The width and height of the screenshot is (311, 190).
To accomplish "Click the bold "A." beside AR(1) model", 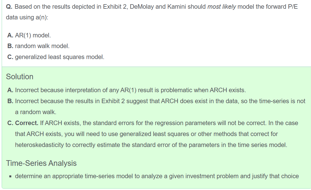I will [10, 35].
